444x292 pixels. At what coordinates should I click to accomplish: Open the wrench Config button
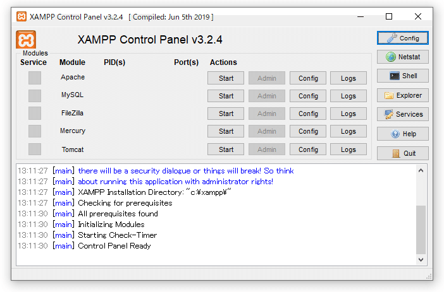(403, 38)
